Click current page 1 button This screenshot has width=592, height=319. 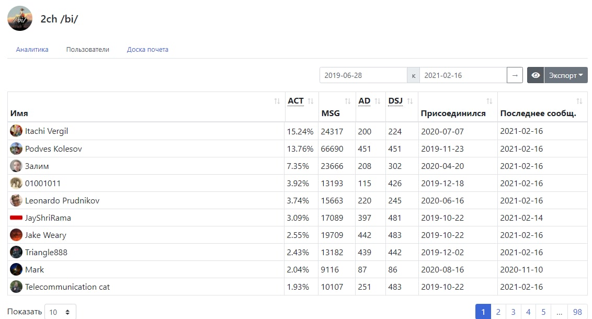click(483, 312)
